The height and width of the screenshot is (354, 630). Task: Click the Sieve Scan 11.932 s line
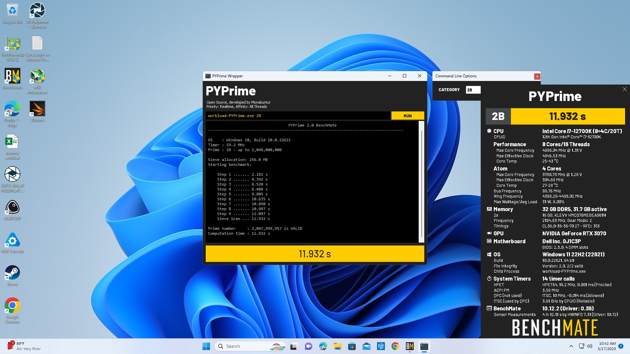coord(243,219)
